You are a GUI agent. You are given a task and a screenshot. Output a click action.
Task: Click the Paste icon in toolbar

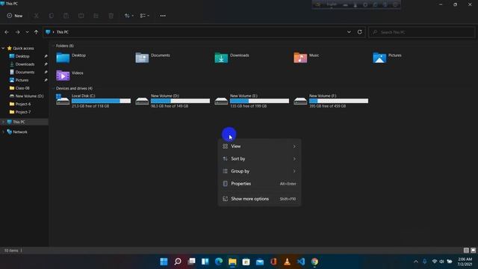66,16
